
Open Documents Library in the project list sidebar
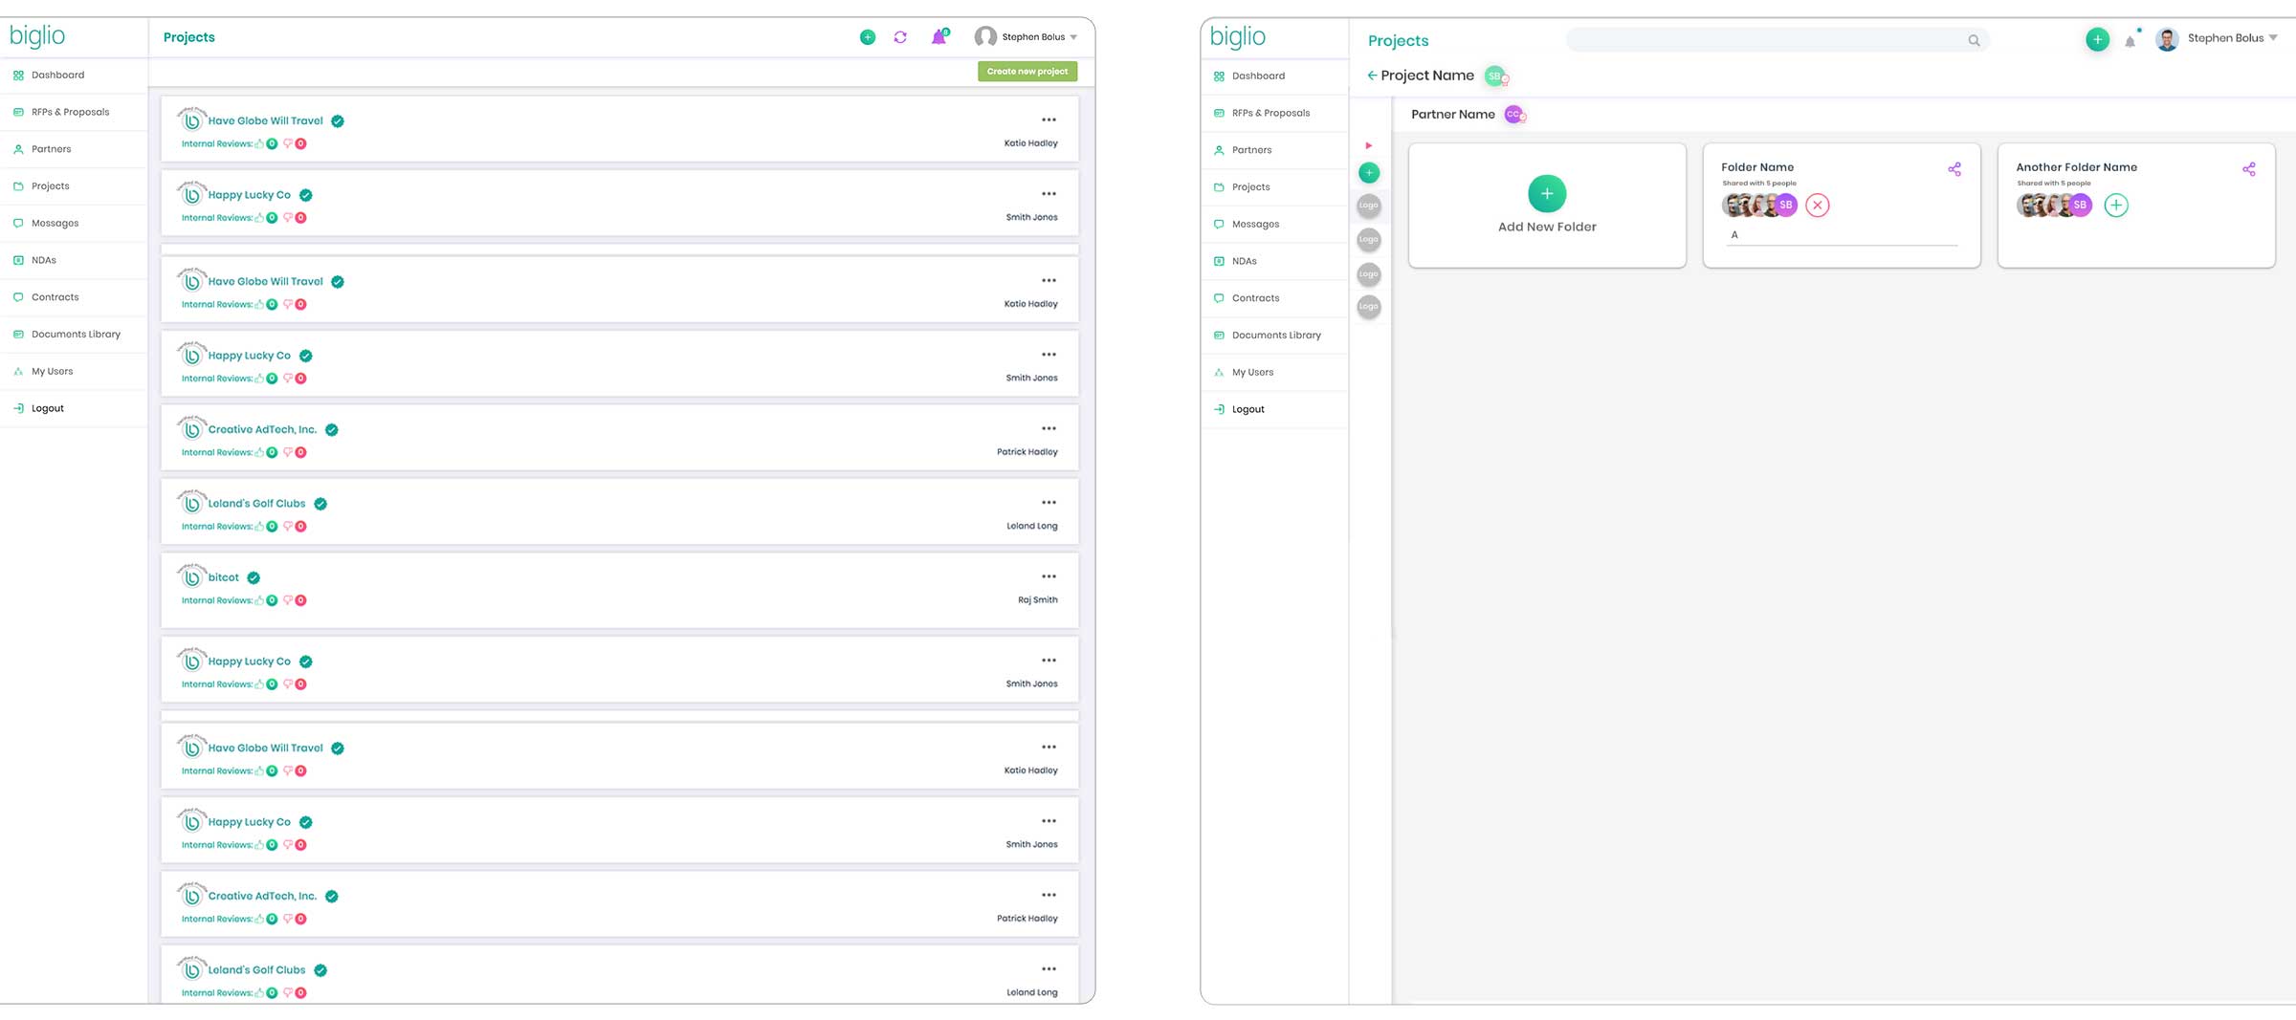click(x=76, y=335)
